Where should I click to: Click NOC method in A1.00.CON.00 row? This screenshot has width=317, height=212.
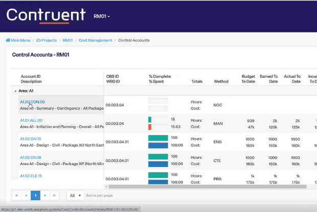218,105
